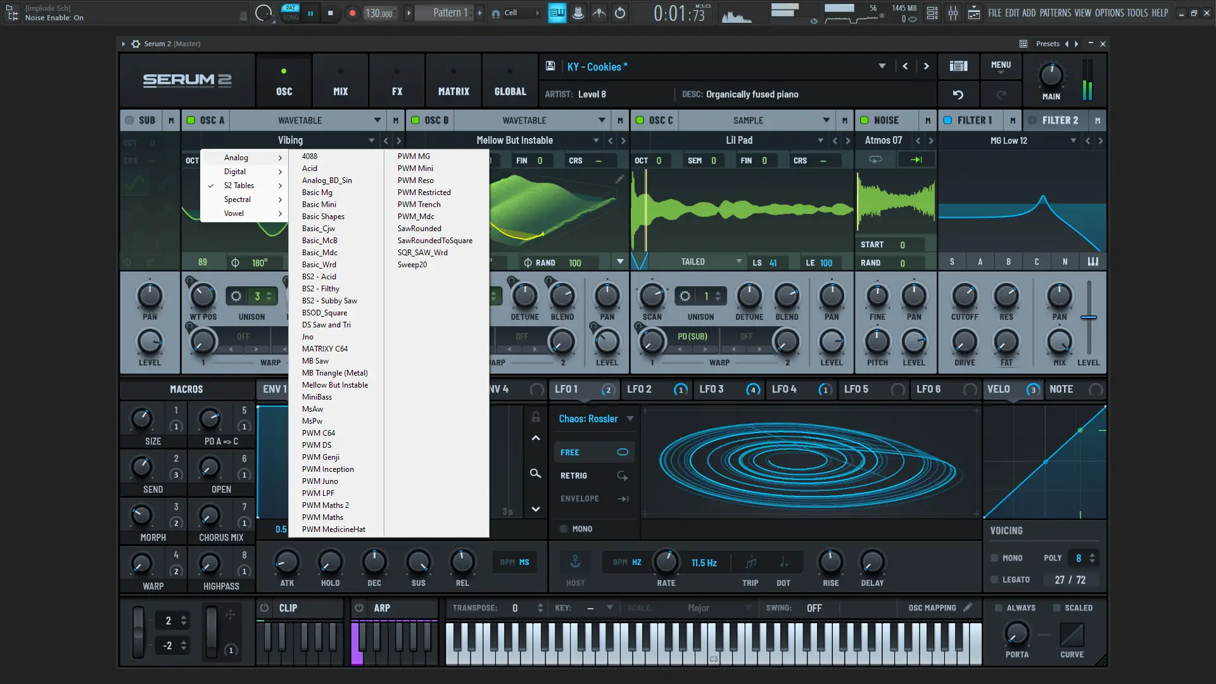Click the filter LEVEL vertical slider
Image resolution: width=1216 pixels, height=684 pixels.
(1089, 317)
